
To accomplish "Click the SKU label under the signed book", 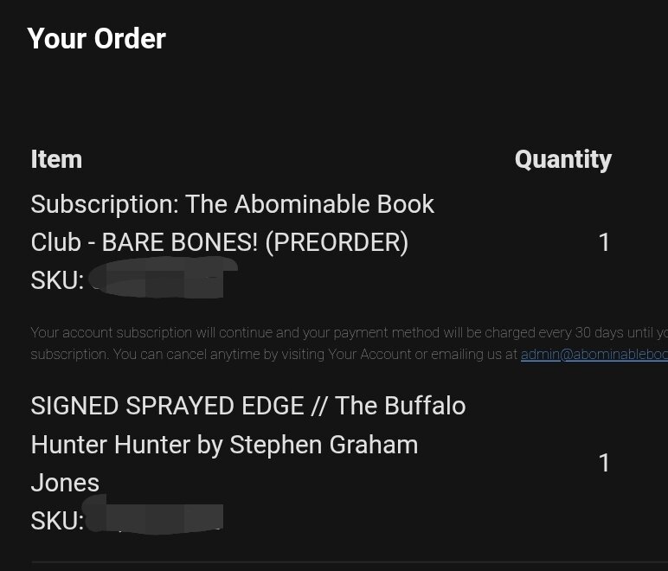I will tap(57, 520).
